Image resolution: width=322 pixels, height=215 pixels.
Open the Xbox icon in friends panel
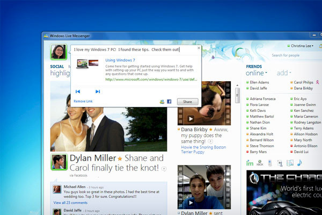pos(259,163)
